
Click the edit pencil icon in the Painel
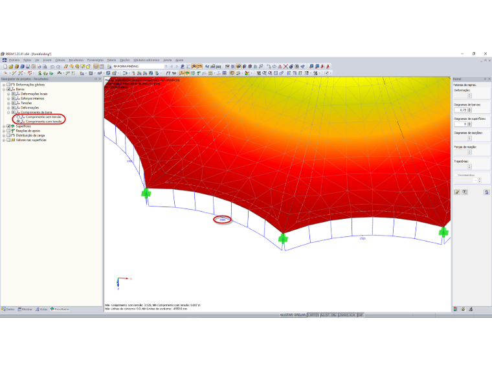[x=457, y=192]
